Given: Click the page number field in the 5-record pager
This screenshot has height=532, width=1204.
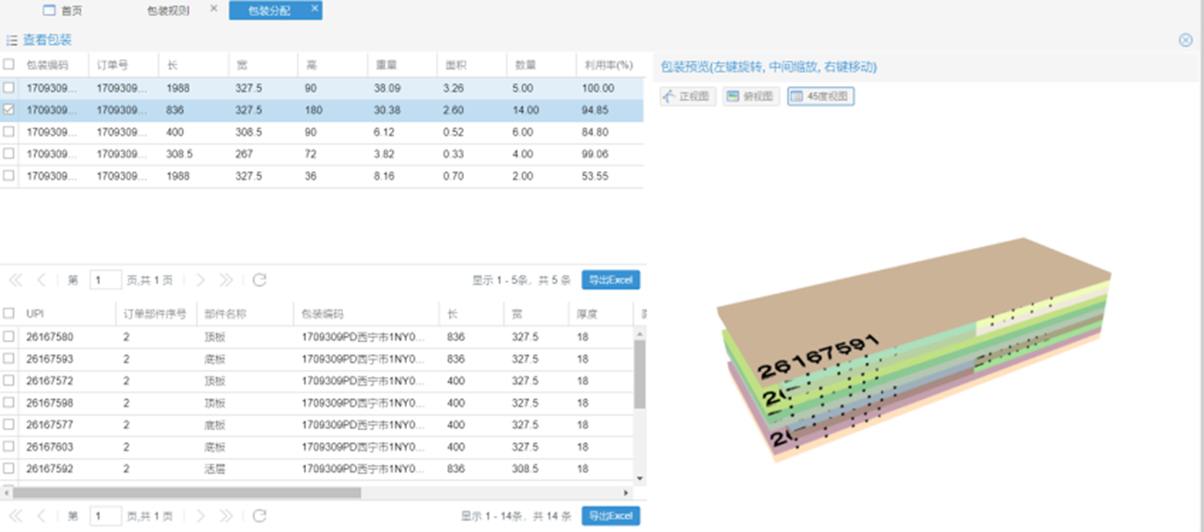Looking at the screenshot, I should point(105,280).
